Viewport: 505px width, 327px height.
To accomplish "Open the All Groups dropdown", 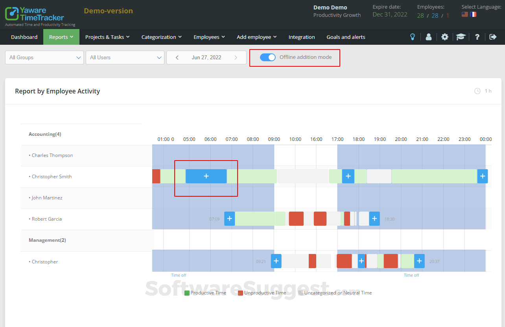I will [x=44, y=57].
